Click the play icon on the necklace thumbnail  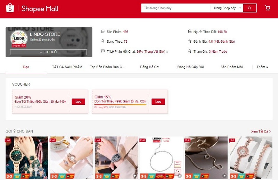[x=224, y=176]
